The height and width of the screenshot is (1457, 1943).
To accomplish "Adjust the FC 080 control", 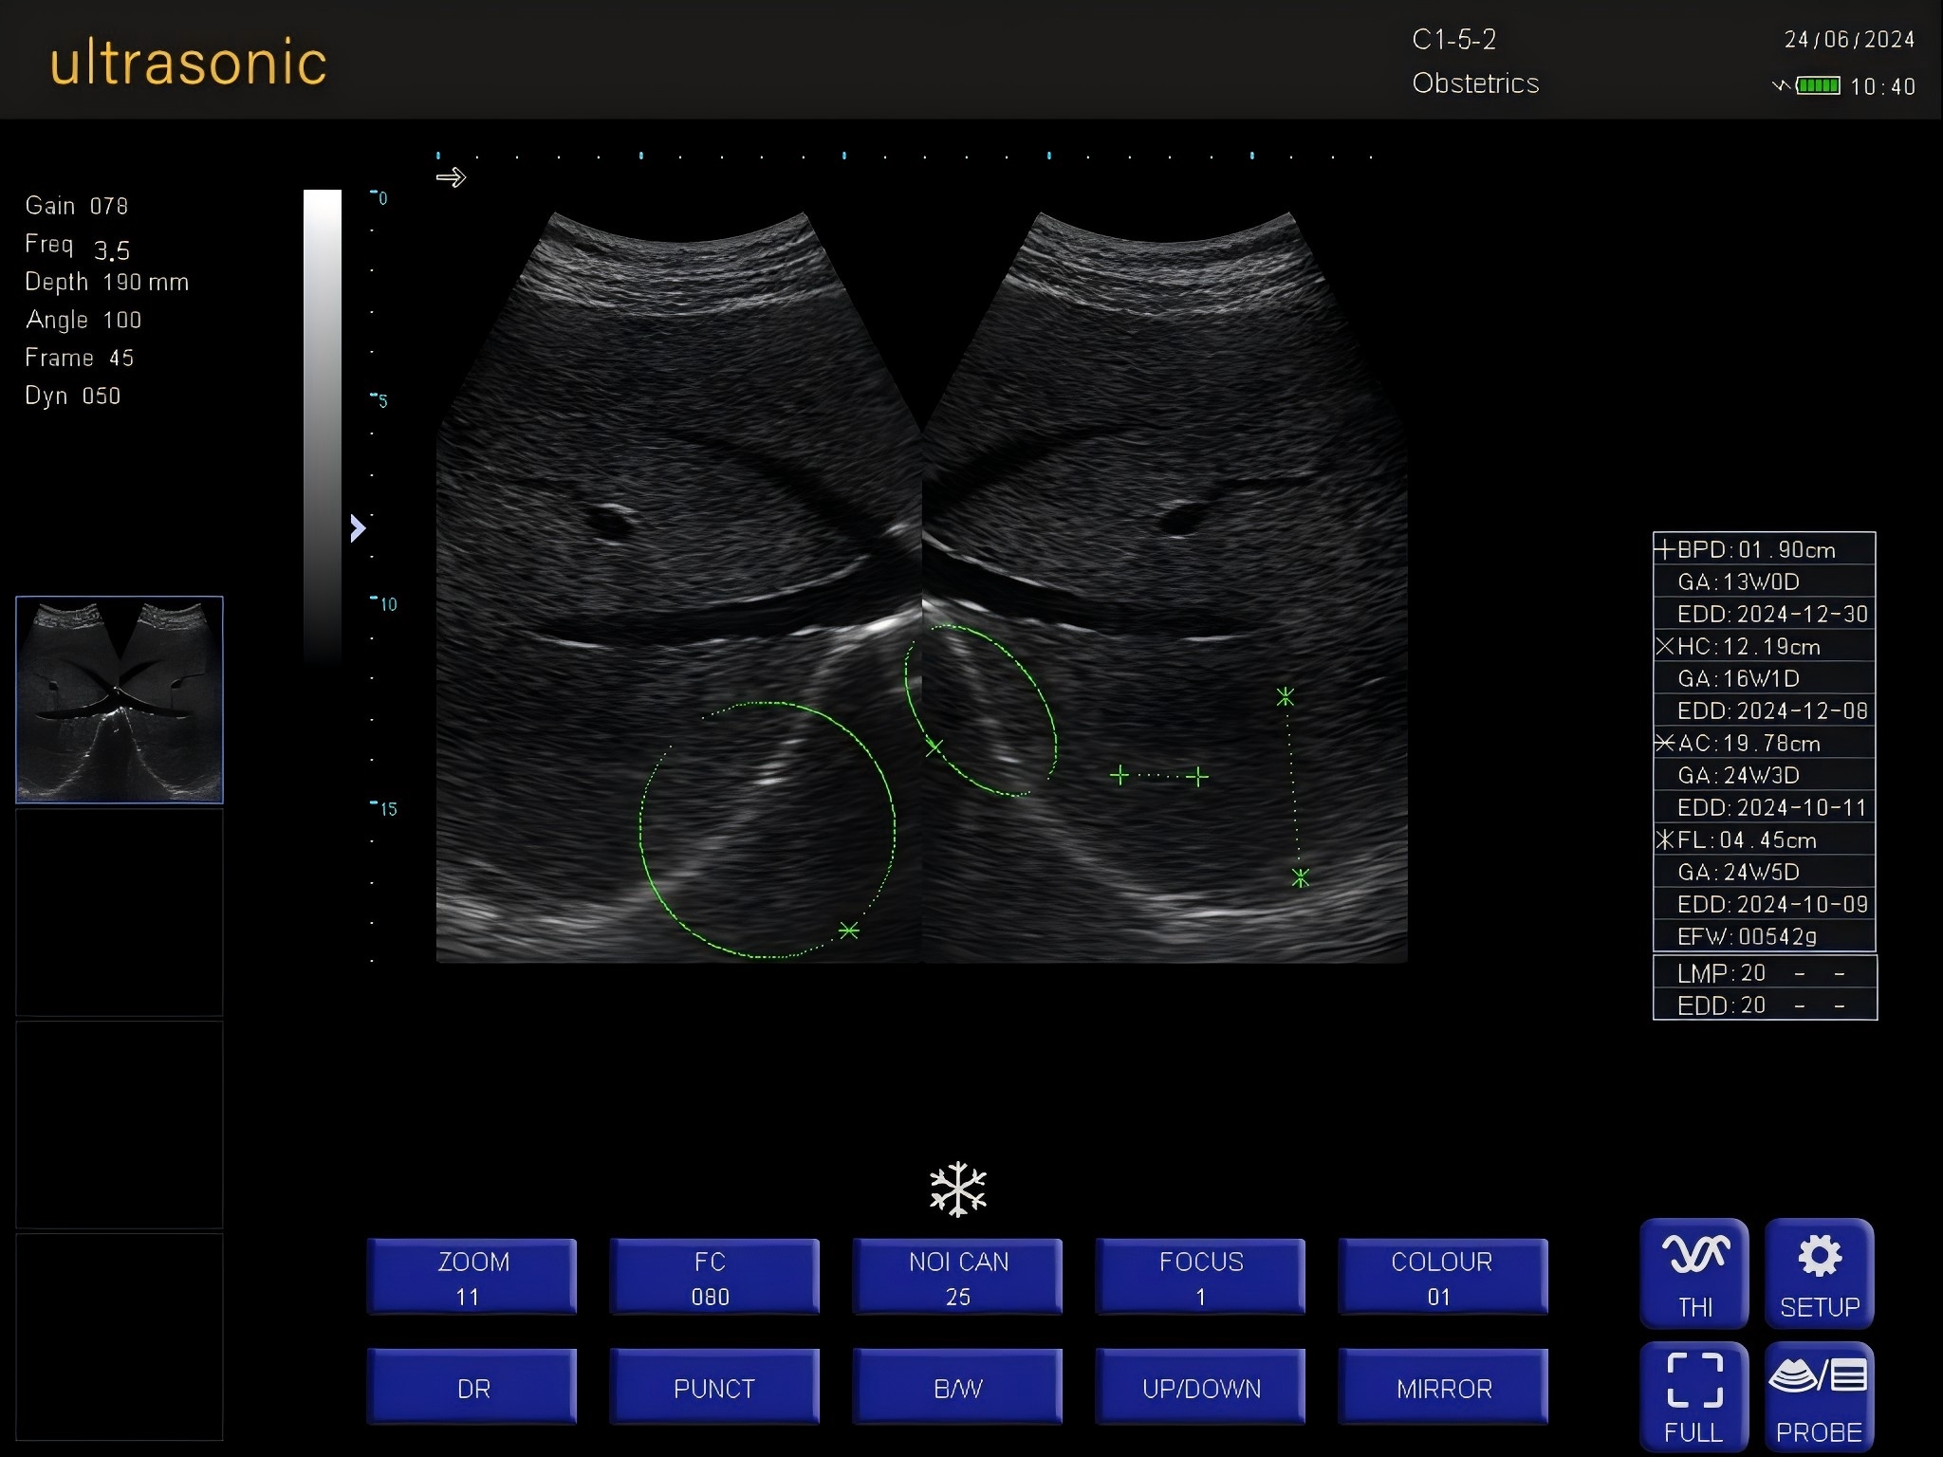I will [x=713, y=1277].
